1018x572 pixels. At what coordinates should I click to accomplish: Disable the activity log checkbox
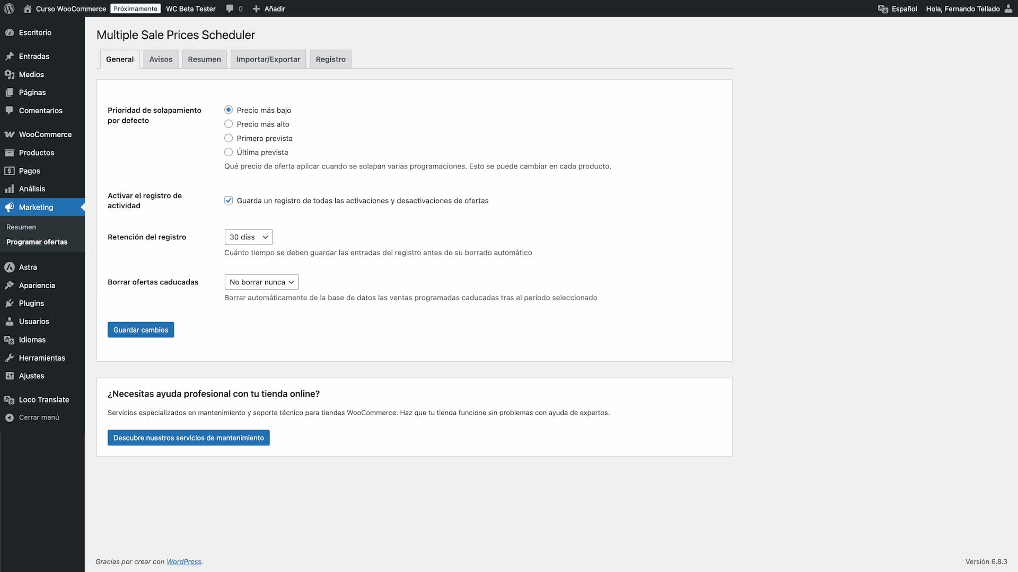tap(228, 200)
